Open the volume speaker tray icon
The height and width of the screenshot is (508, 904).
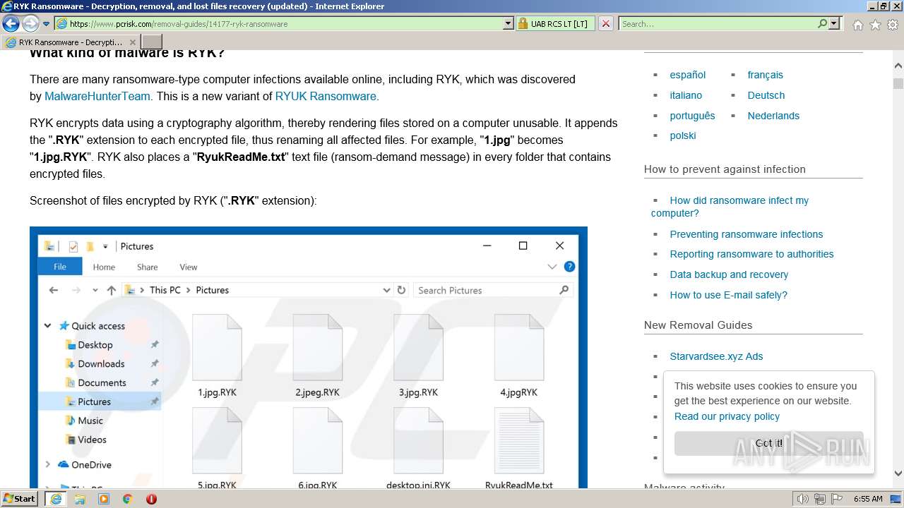coord(802,499)
